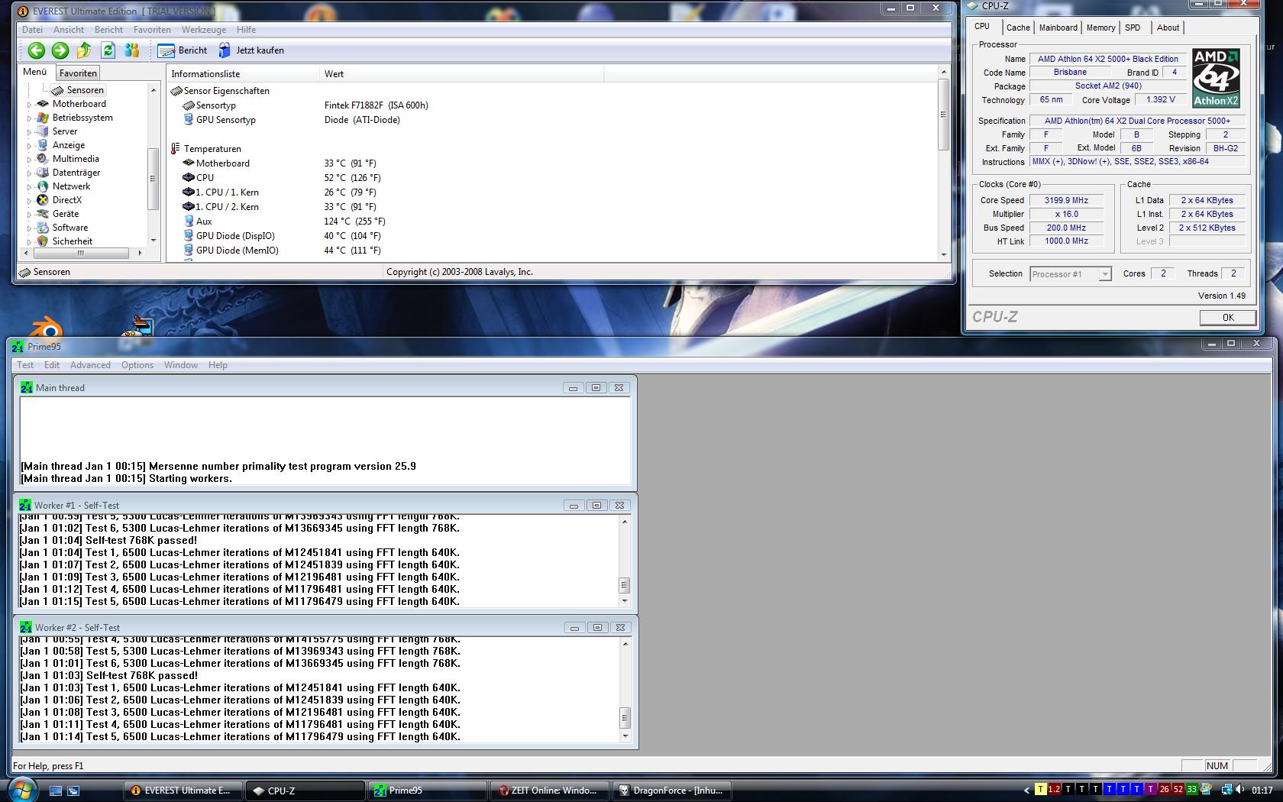This screenshot has height=802, width=1283.
Task: Open the network tray icon
Action: point(1226,790)
